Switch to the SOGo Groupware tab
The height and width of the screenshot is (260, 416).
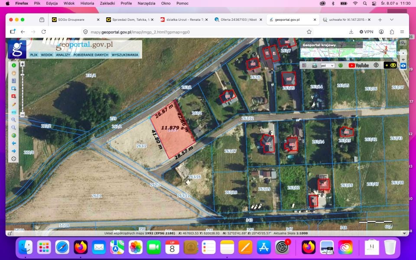pos(75,19)
